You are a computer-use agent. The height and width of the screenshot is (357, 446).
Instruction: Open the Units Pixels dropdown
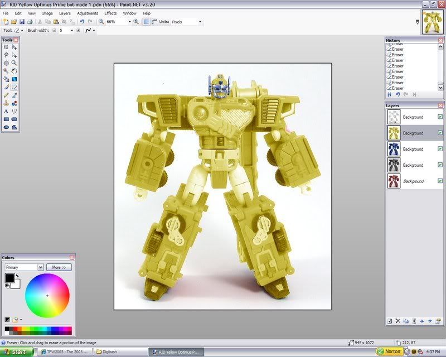(200, 22)
